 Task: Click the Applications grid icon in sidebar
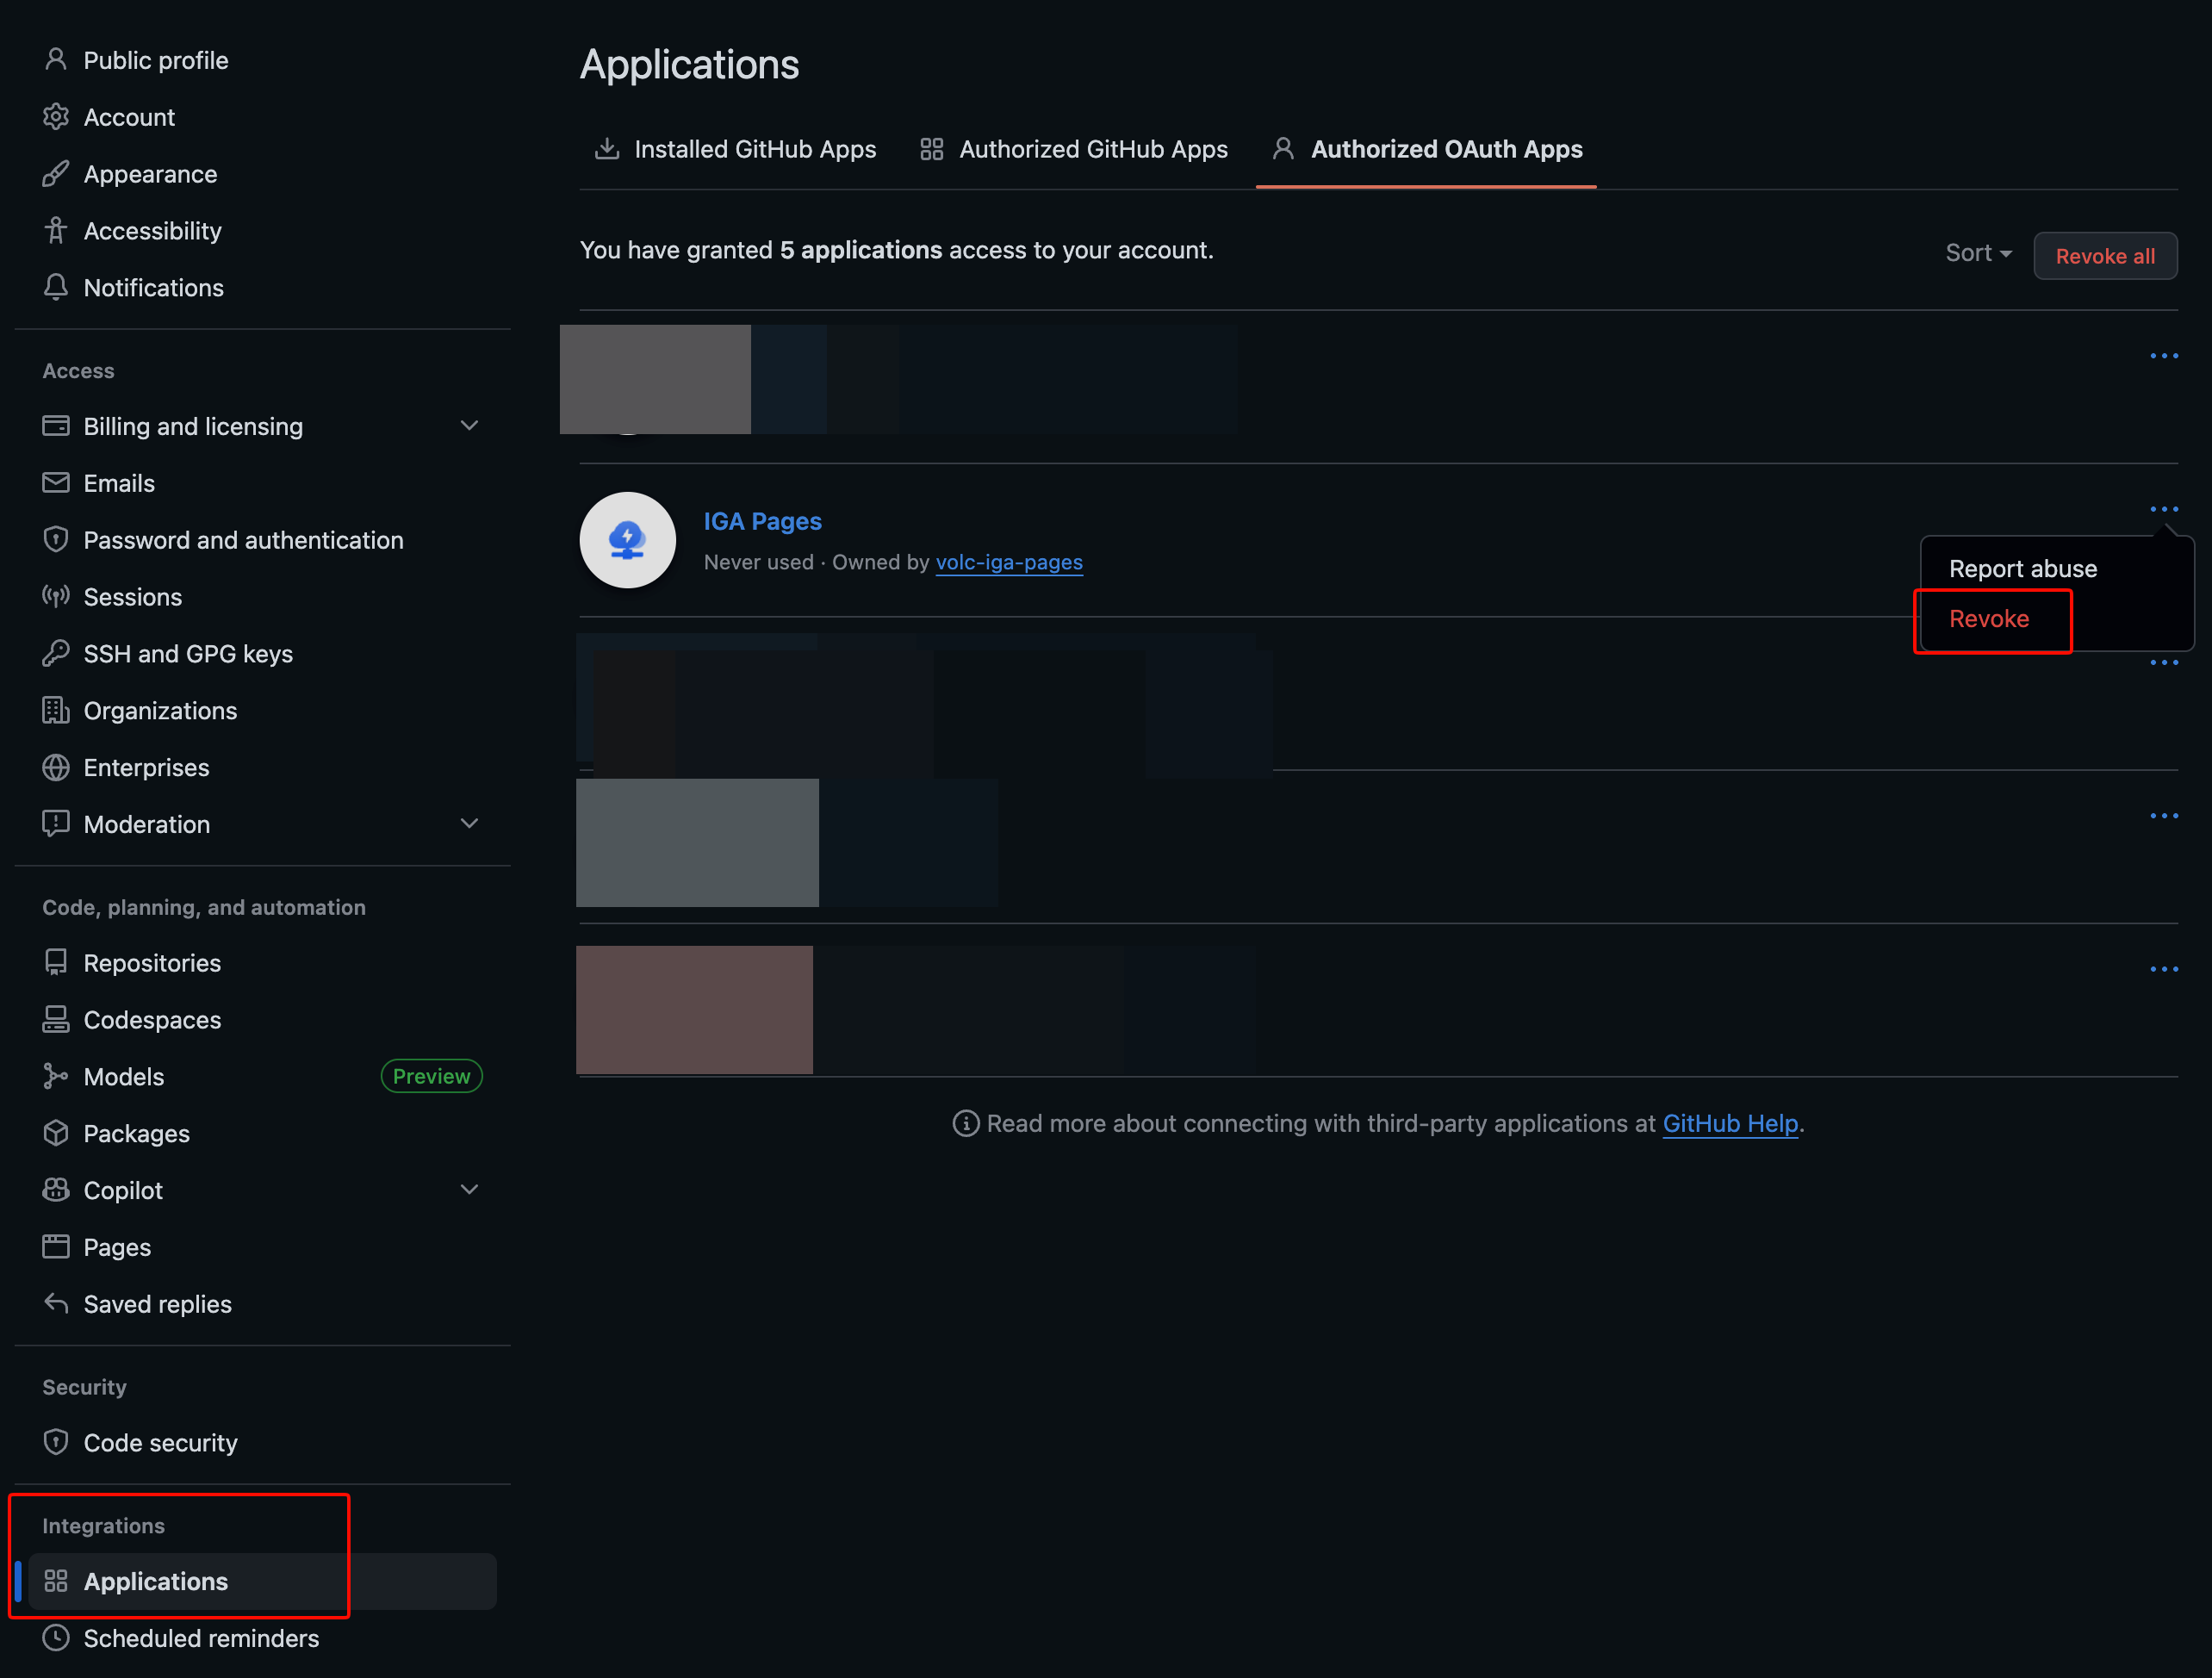click(56, 1582)
